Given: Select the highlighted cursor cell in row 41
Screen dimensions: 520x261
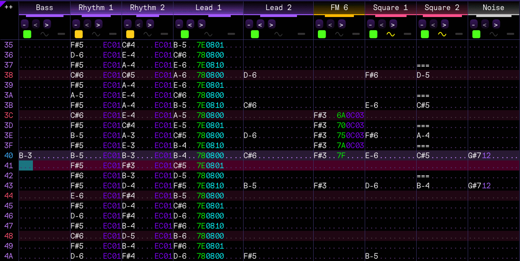Looking at the screenshot, I should point(26,165).
